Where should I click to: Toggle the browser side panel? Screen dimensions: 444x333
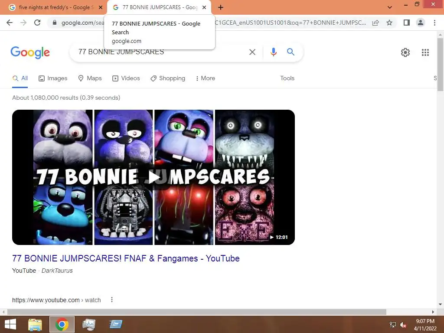tap(407, 23)
